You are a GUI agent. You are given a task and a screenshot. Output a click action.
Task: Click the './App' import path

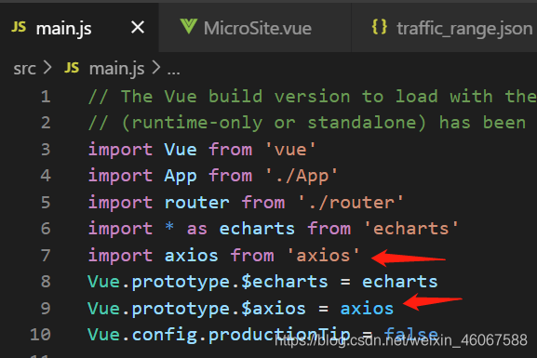(302, 176)
